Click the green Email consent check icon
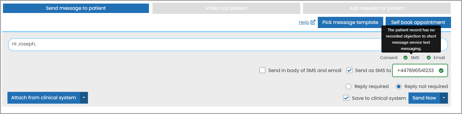This screenshot has height=114, width=462. coord(429,58)
